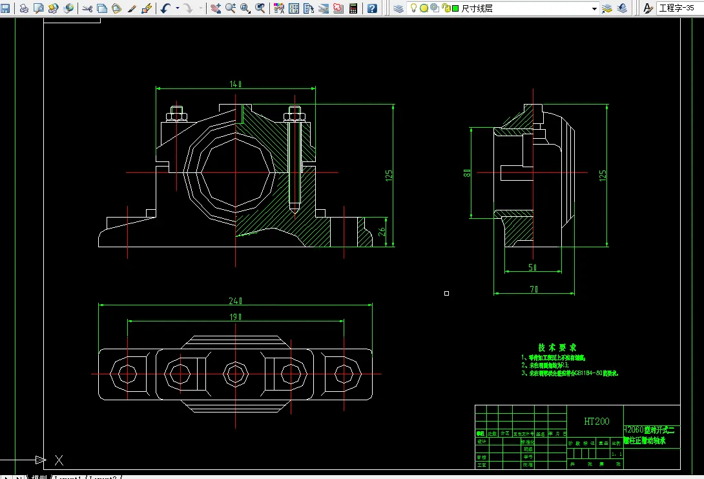Click the HT200 material text in title block

click(596, 421)
